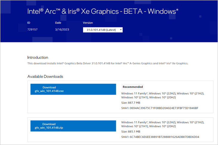This screenshot has width=218, height=145.
Task: Click the Version label above the dropdown
Action: [88, 23]
